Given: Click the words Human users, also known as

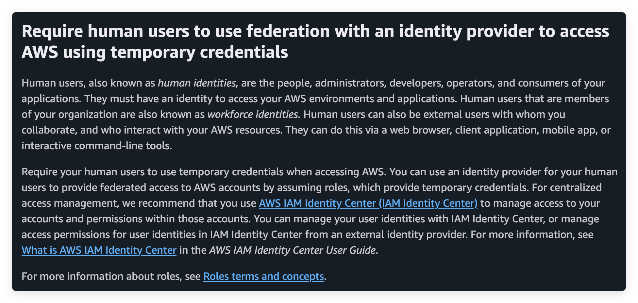Looking at the screenshot, I should coord(88,83).
